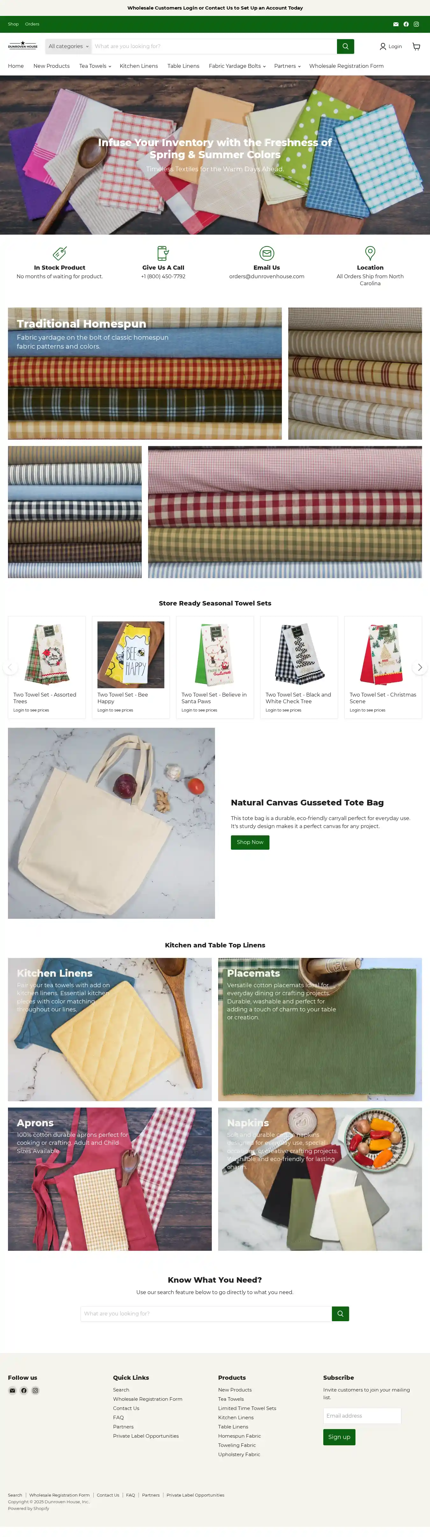430x1537 pixels.
Task: Click the bottom search section magnifier button
Action: click(340, 1313)
